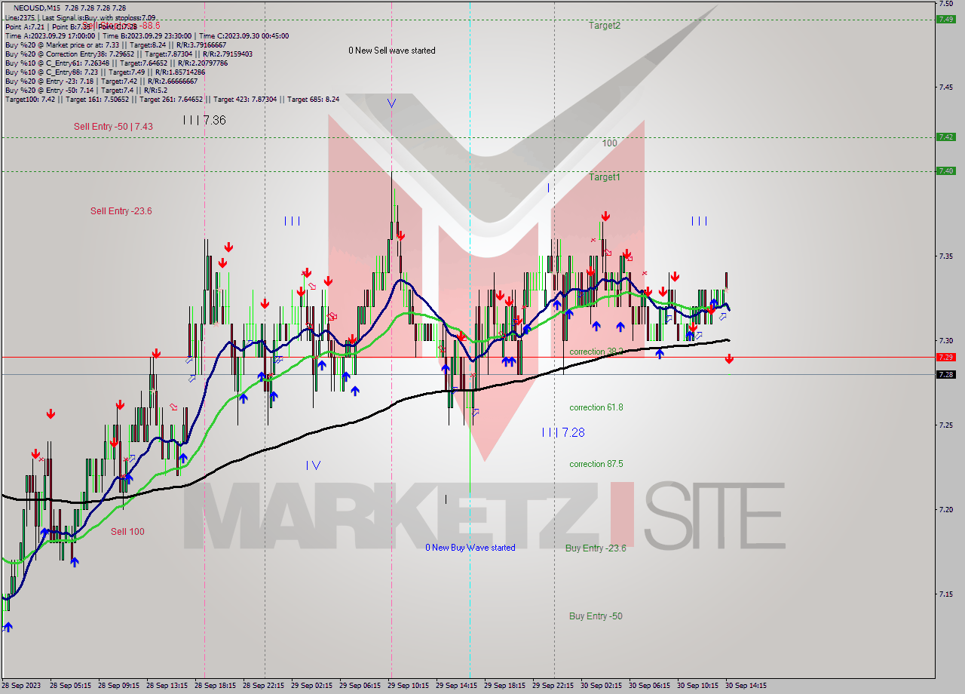
Task: Click the green 7.42 price tag
Action: [x=945, y=137]
